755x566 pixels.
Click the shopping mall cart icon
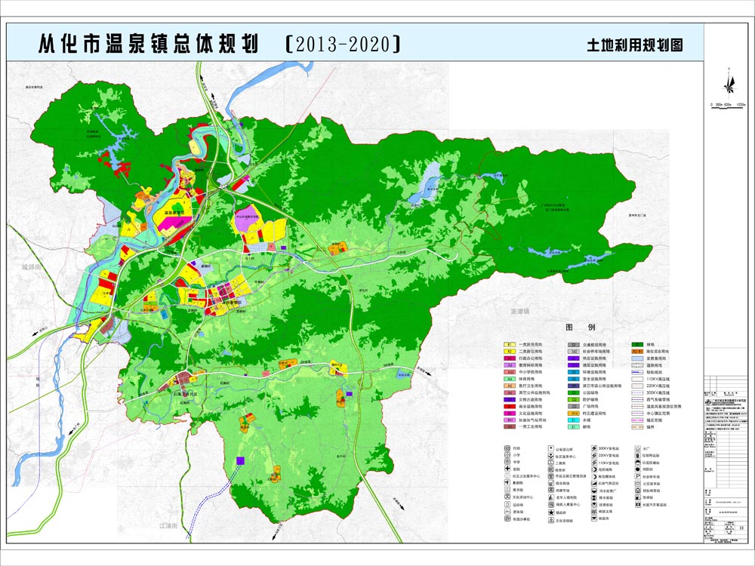551,483
